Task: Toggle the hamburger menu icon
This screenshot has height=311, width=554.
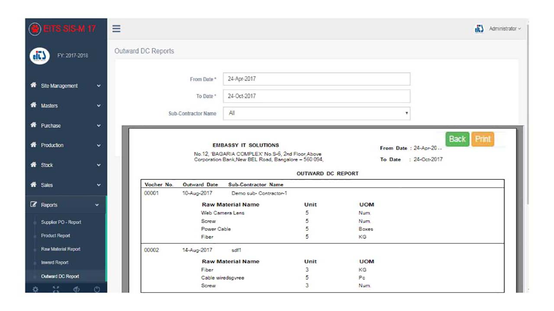Action: [116, 29]
